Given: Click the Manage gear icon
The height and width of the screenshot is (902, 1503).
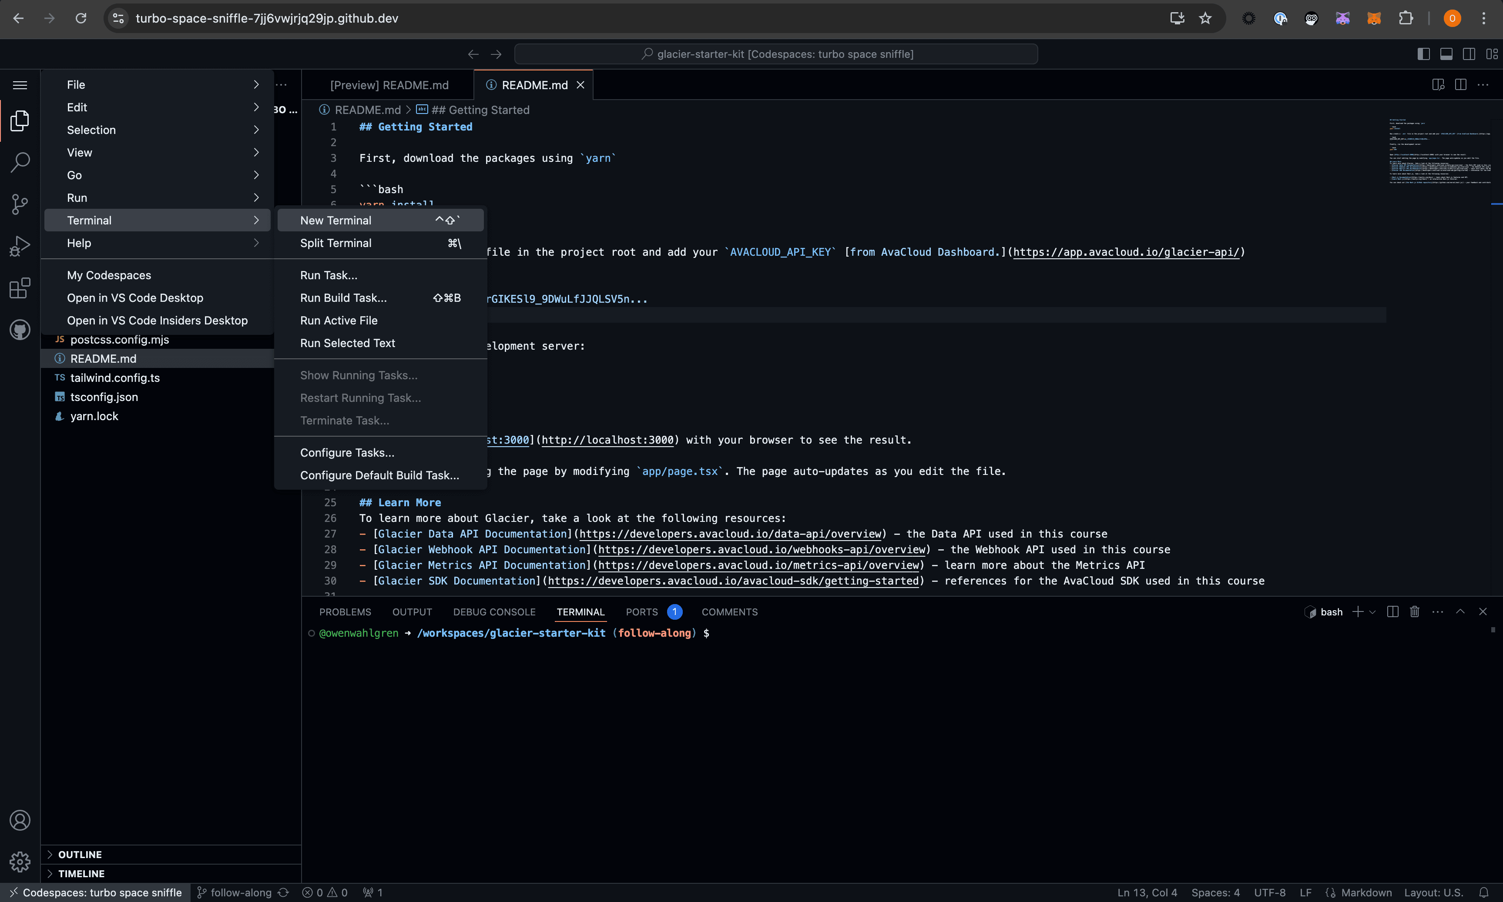Looking at the screenshot, I should coord(20,861).
